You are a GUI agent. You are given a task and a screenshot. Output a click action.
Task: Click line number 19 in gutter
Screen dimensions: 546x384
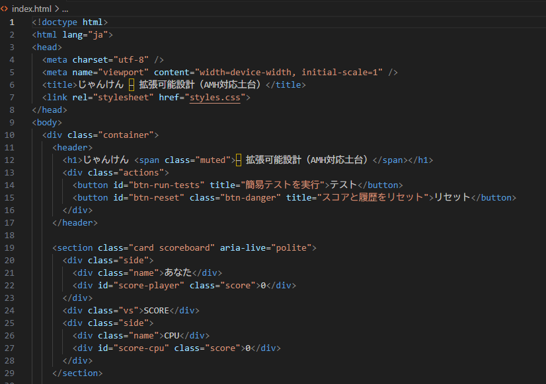(9, 248)
